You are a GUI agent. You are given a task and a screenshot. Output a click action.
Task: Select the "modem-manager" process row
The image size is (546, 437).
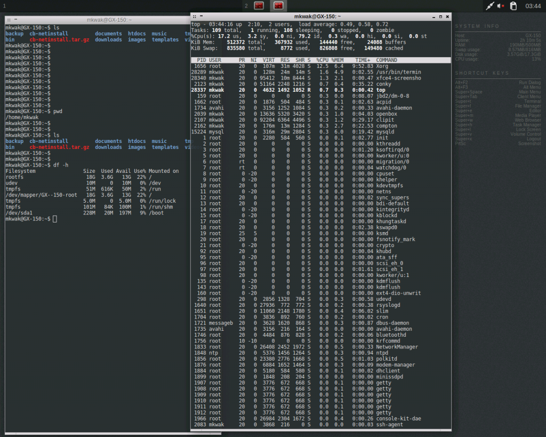[320, 365]
